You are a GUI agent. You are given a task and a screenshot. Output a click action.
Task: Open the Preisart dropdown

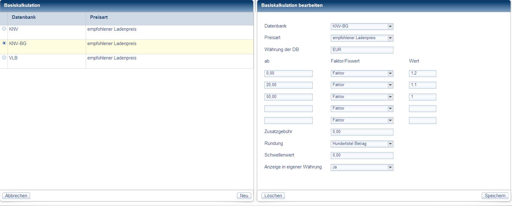click(x=390, y=38)
